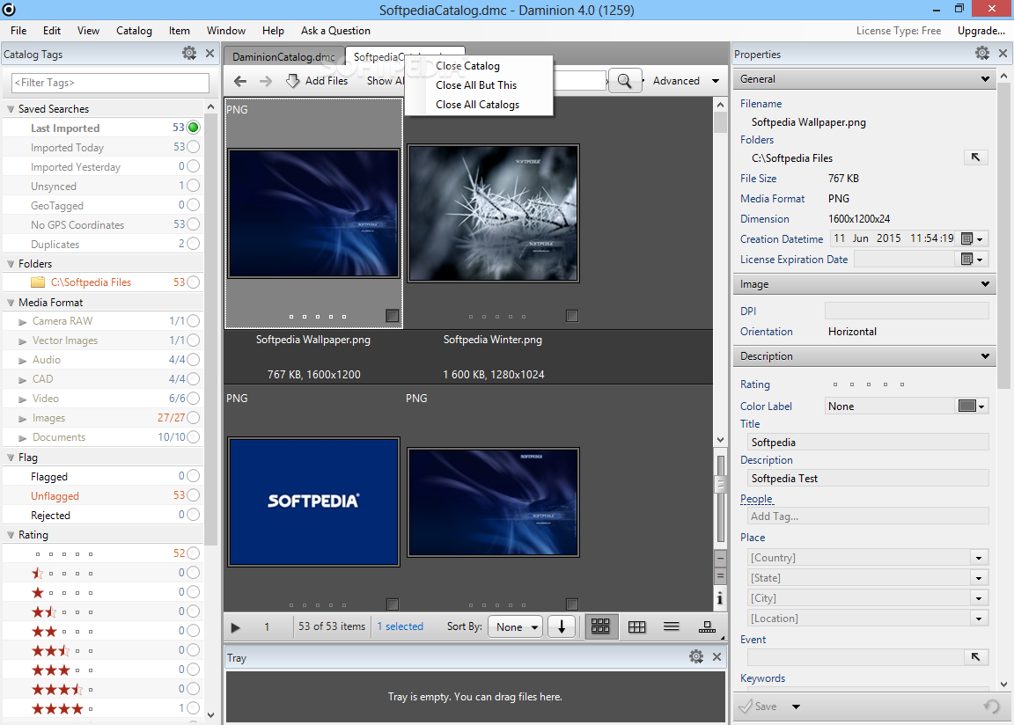Check flag box on Softpedia Winter.png thumbnail

point(571,315)
